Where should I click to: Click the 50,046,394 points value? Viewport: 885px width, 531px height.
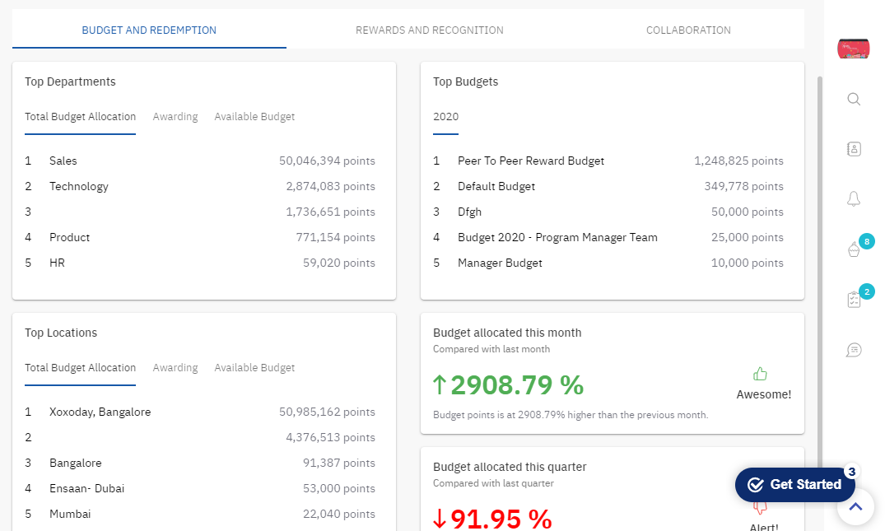[x=328, y=161]
